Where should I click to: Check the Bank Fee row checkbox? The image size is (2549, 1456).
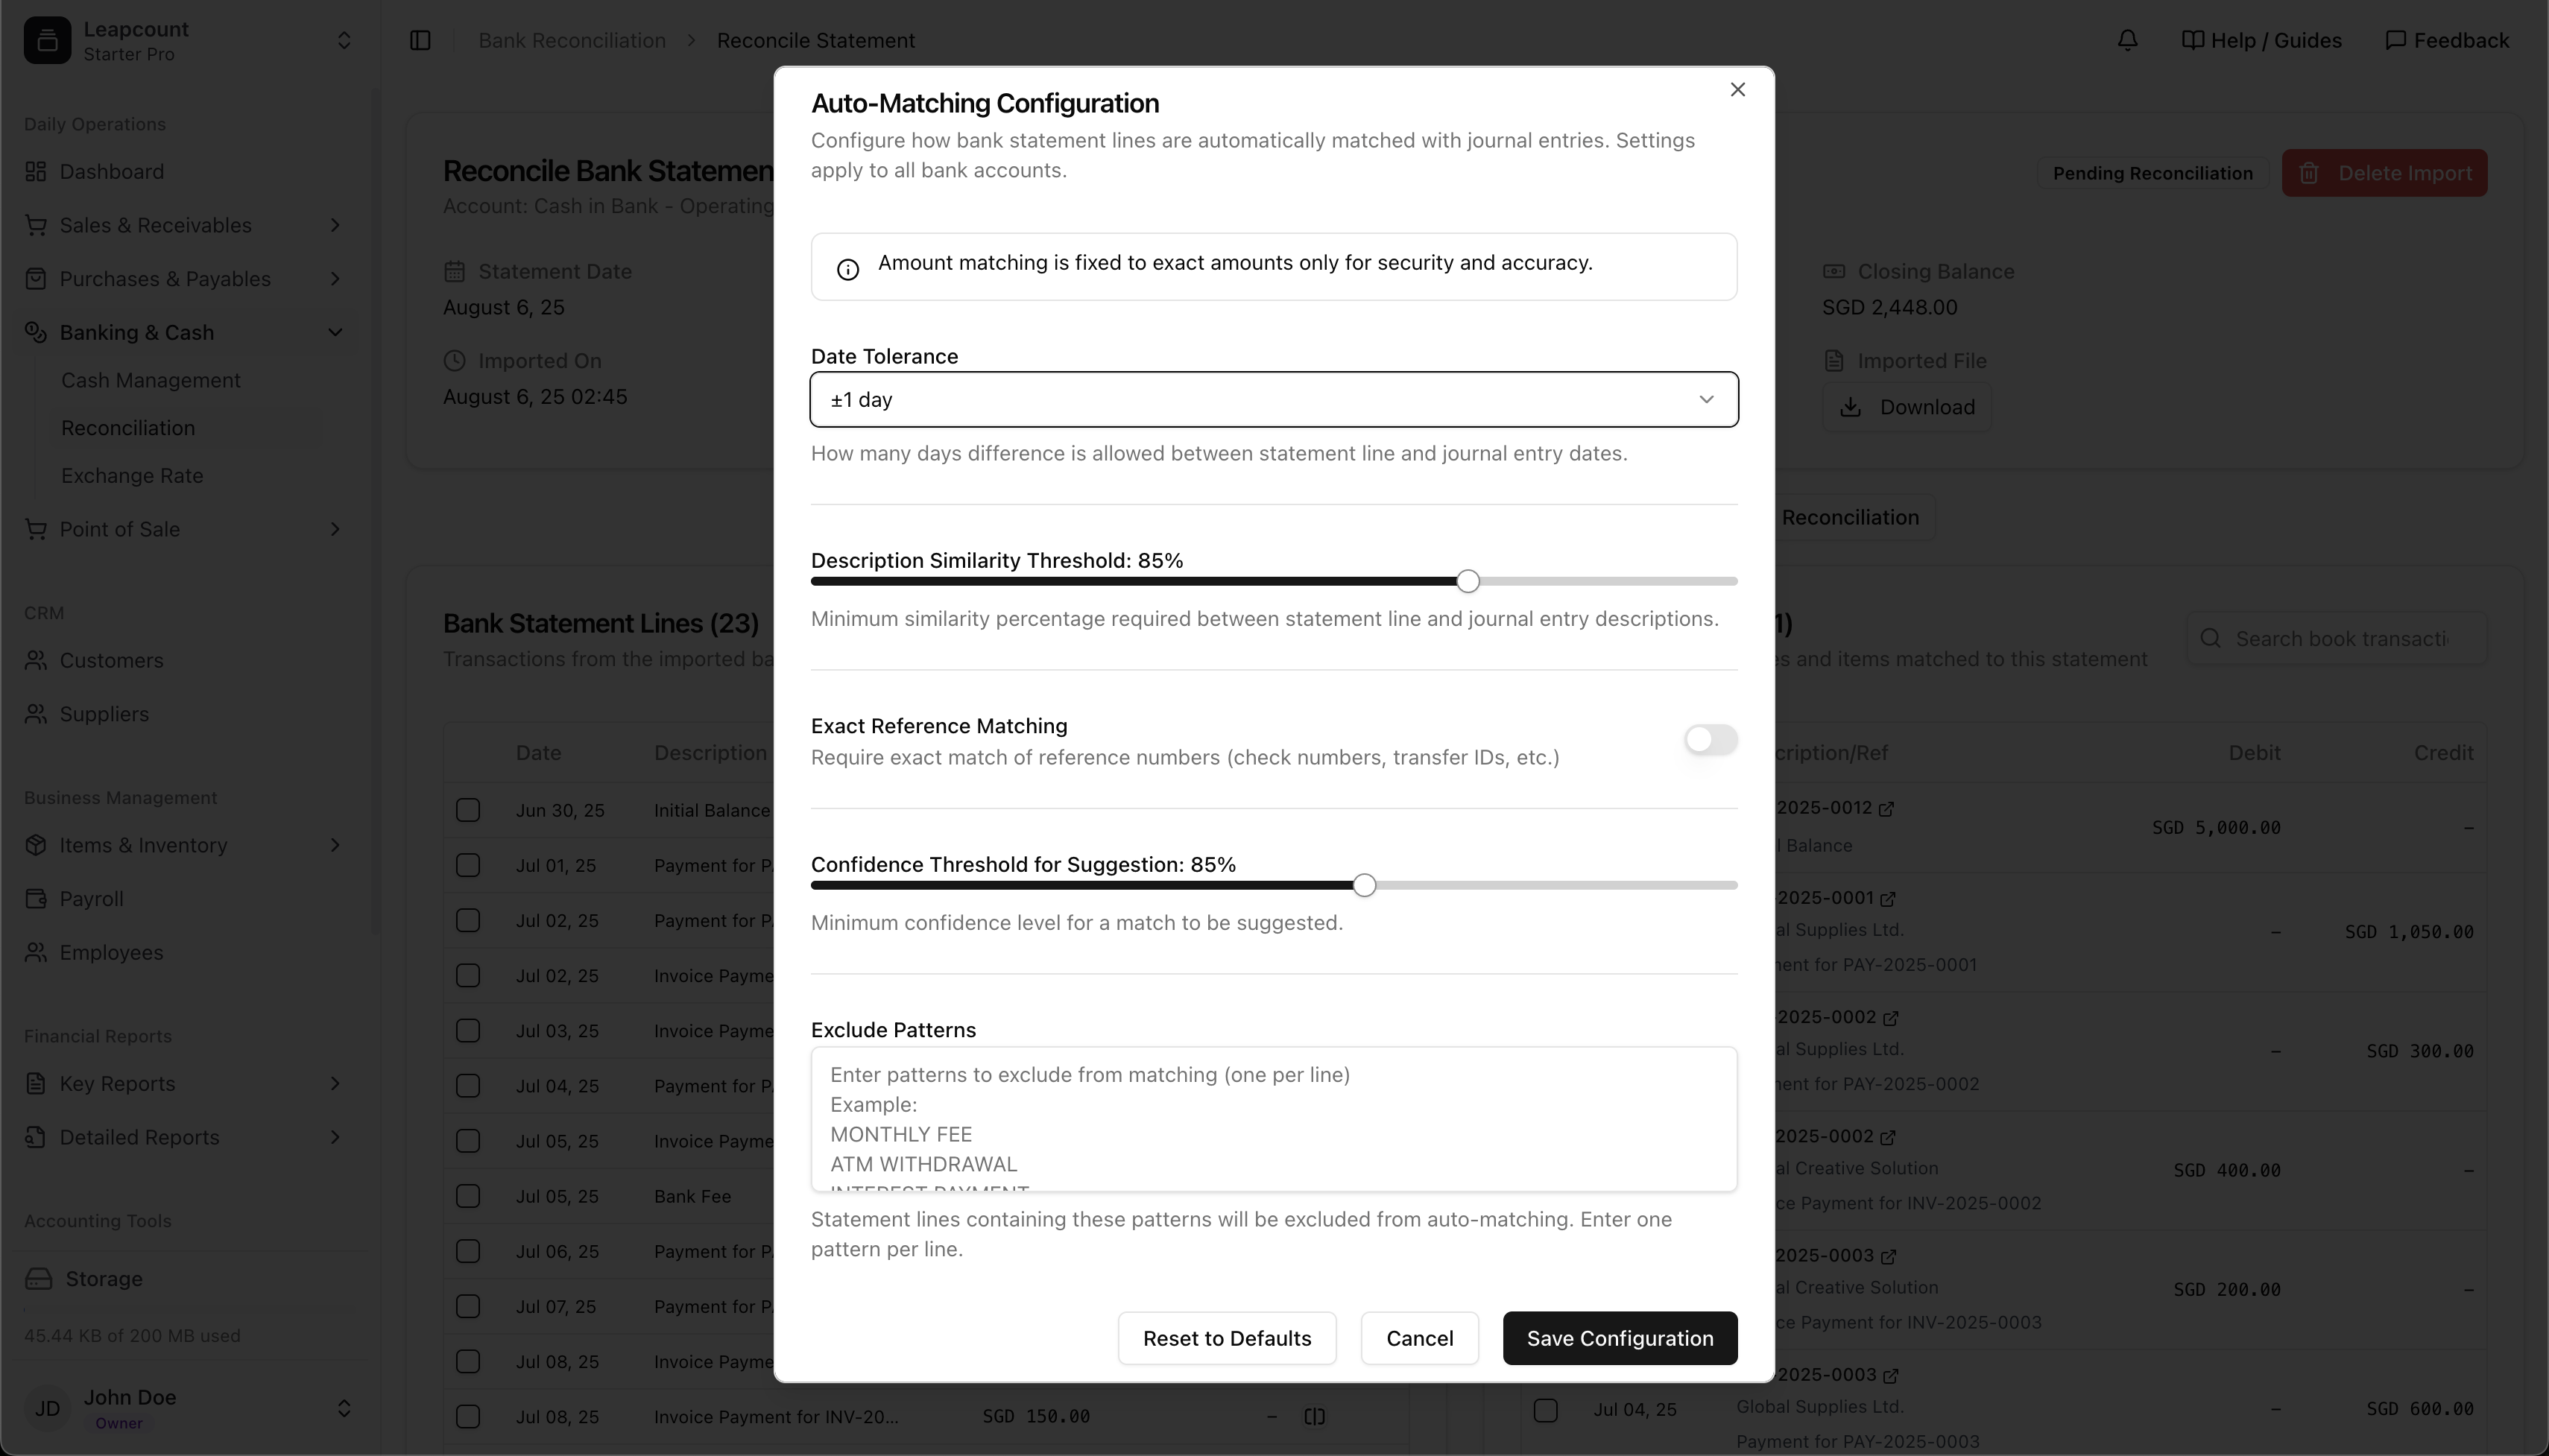point(468,1196)
